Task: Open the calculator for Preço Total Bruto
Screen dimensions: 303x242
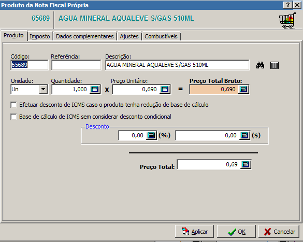Action: pyautogui.click(x=243, y=89)
